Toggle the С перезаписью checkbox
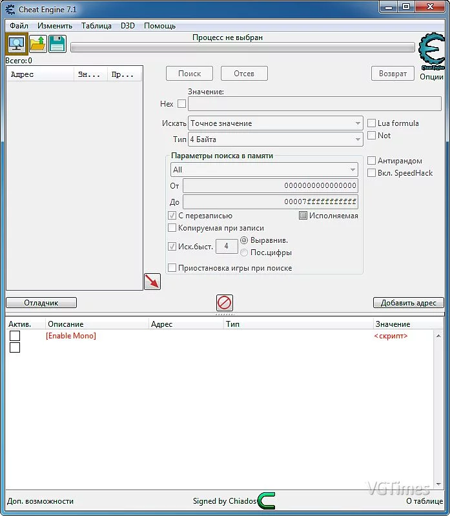The image size is (450, 516). click(172, 216)
